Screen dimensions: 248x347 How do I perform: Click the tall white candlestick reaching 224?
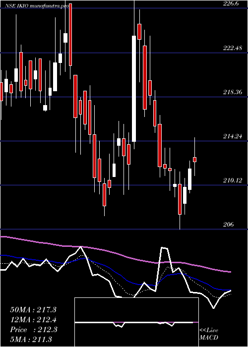[134, 89]
